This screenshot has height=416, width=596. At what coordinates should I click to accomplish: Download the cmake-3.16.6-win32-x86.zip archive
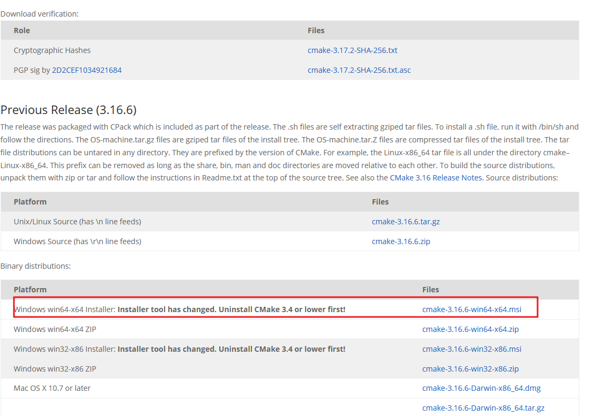[x=470, y=368]
